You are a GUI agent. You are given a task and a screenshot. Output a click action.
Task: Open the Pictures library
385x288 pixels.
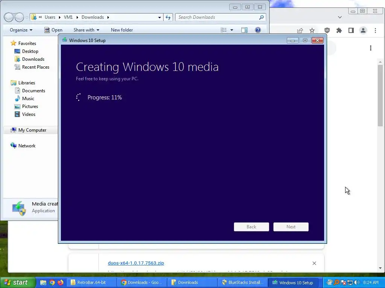point(26,106)
